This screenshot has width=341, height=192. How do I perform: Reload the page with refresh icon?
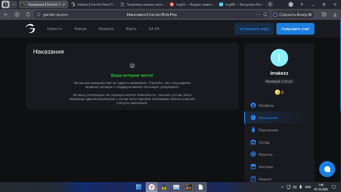[28, 14]
